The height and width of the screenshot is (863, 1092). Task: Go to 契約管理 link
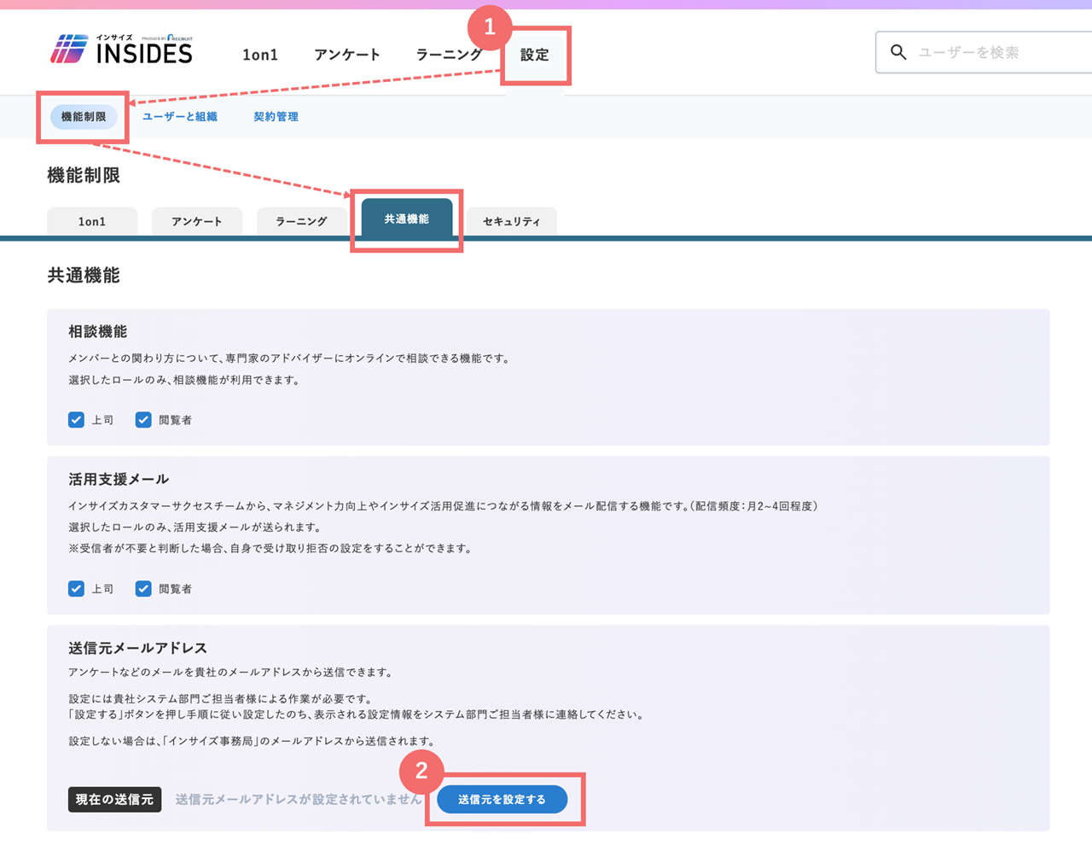[276, 117]
